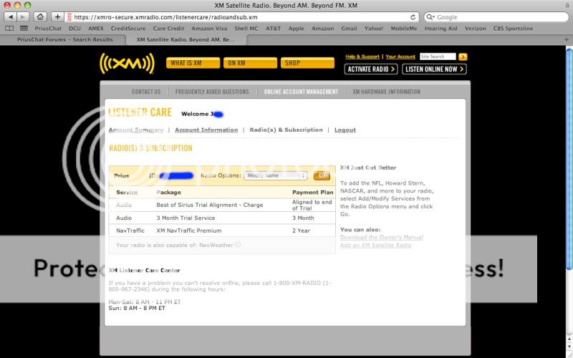
Task: Add bookmark with the plus button
Action: point(57,16)
